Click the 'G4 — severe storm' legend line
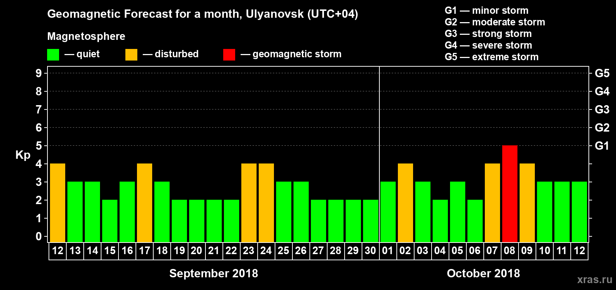 pyautogui.click(x=488, y=45)
